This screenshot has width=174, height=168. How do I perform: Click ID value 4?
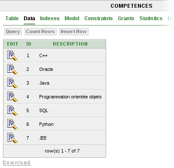[x=28, y=97]
